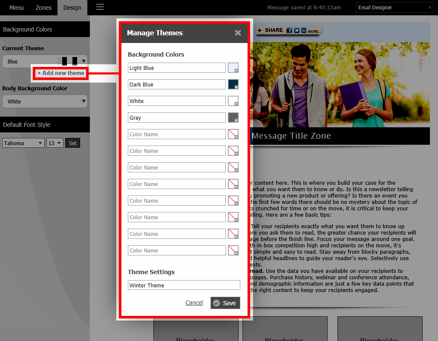Click the Background Colors panel header
The height and width of the screenshot is (341, 438).
coord(45,29)
